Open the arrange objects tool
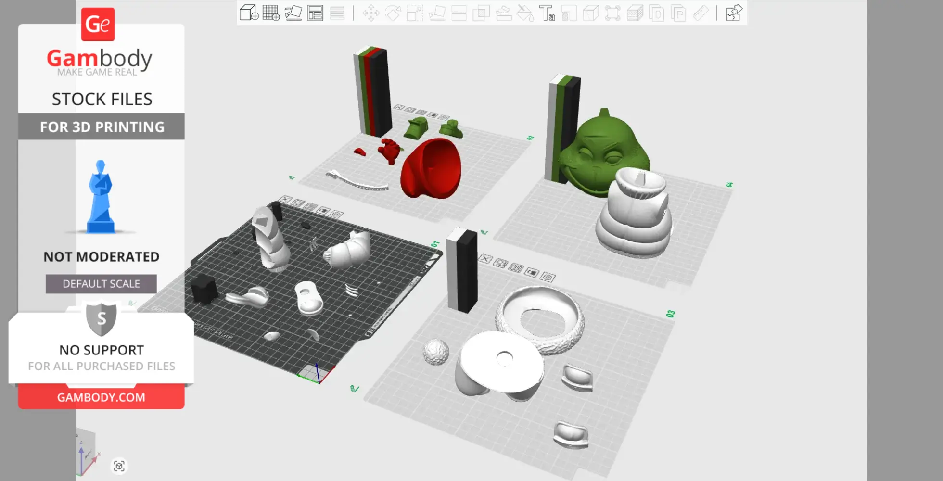The image size is (943, 481). tap(316, 13)
